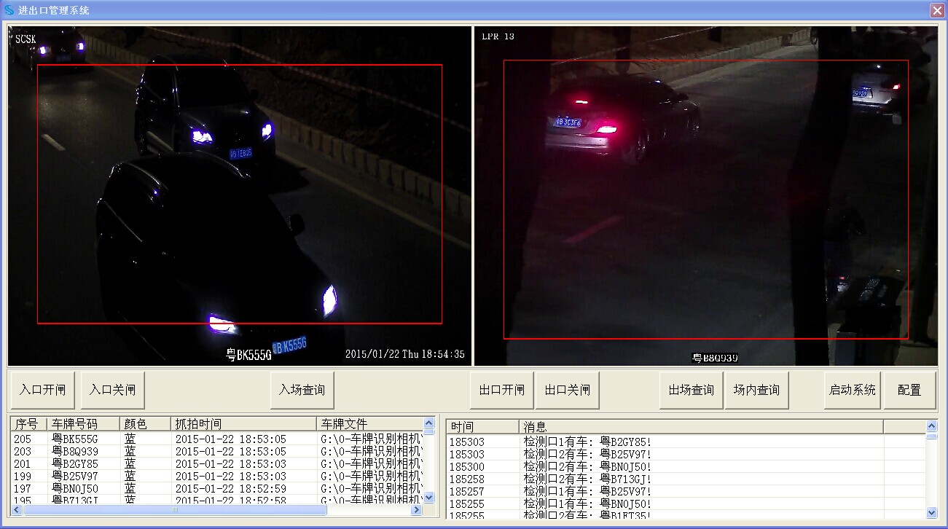This screenshot has width=948, height=529.
Task: Click the plate list horizontal scrollbar thumb
Action: click(x=175, y=510)
